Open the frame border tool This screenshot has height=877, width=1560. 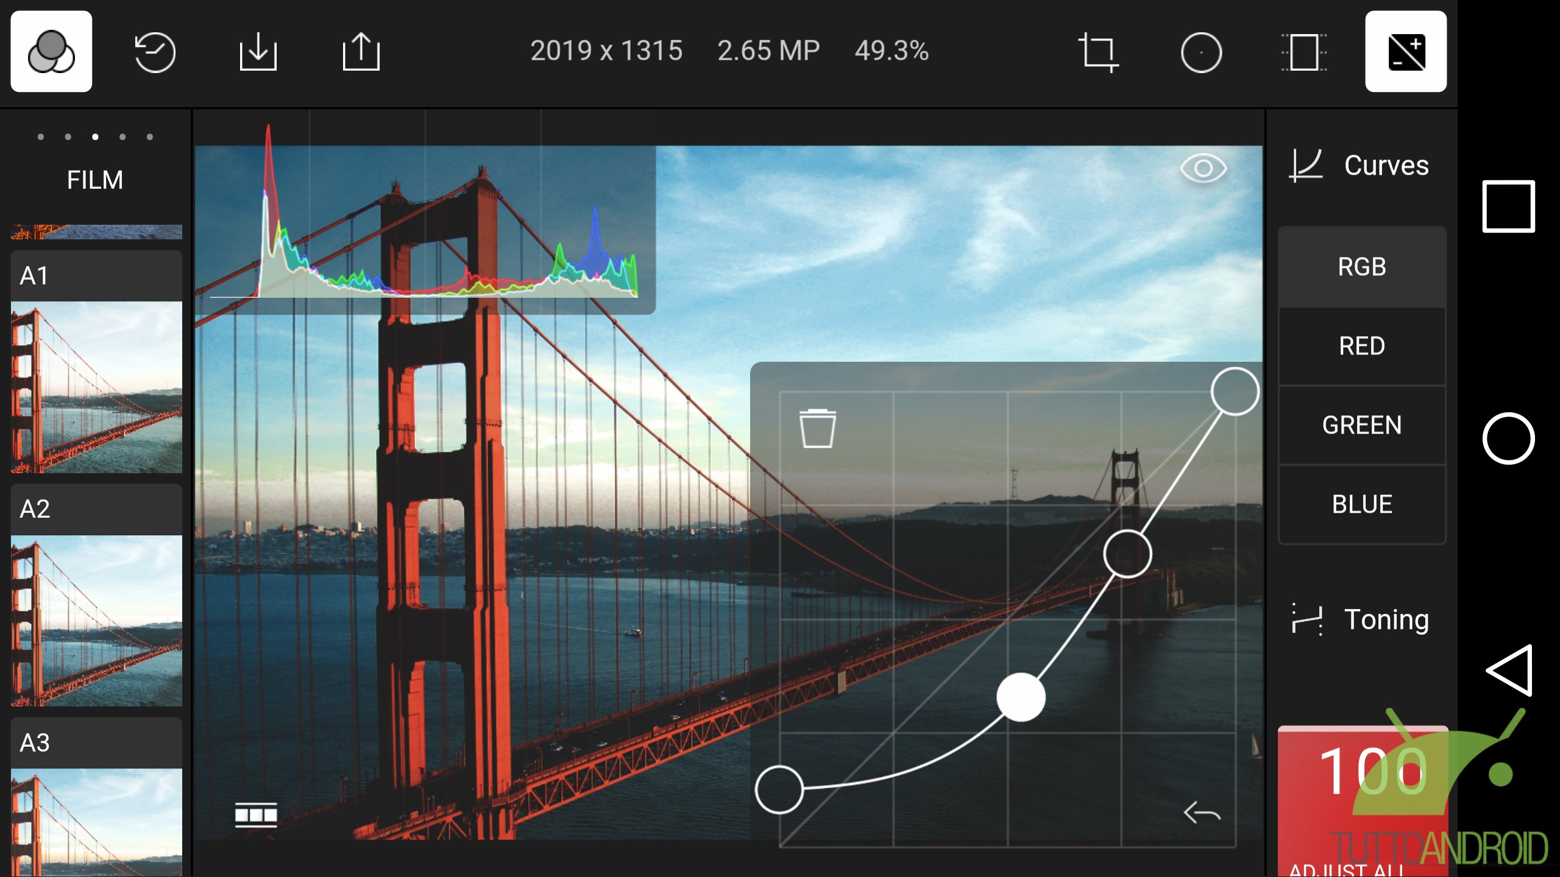tap(1304, 52)
